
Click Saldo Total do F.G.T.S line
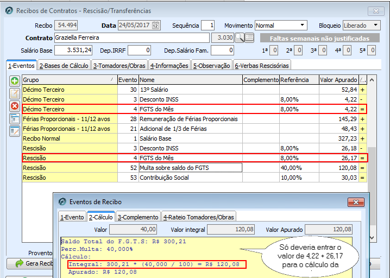click(x=124, y=242)
